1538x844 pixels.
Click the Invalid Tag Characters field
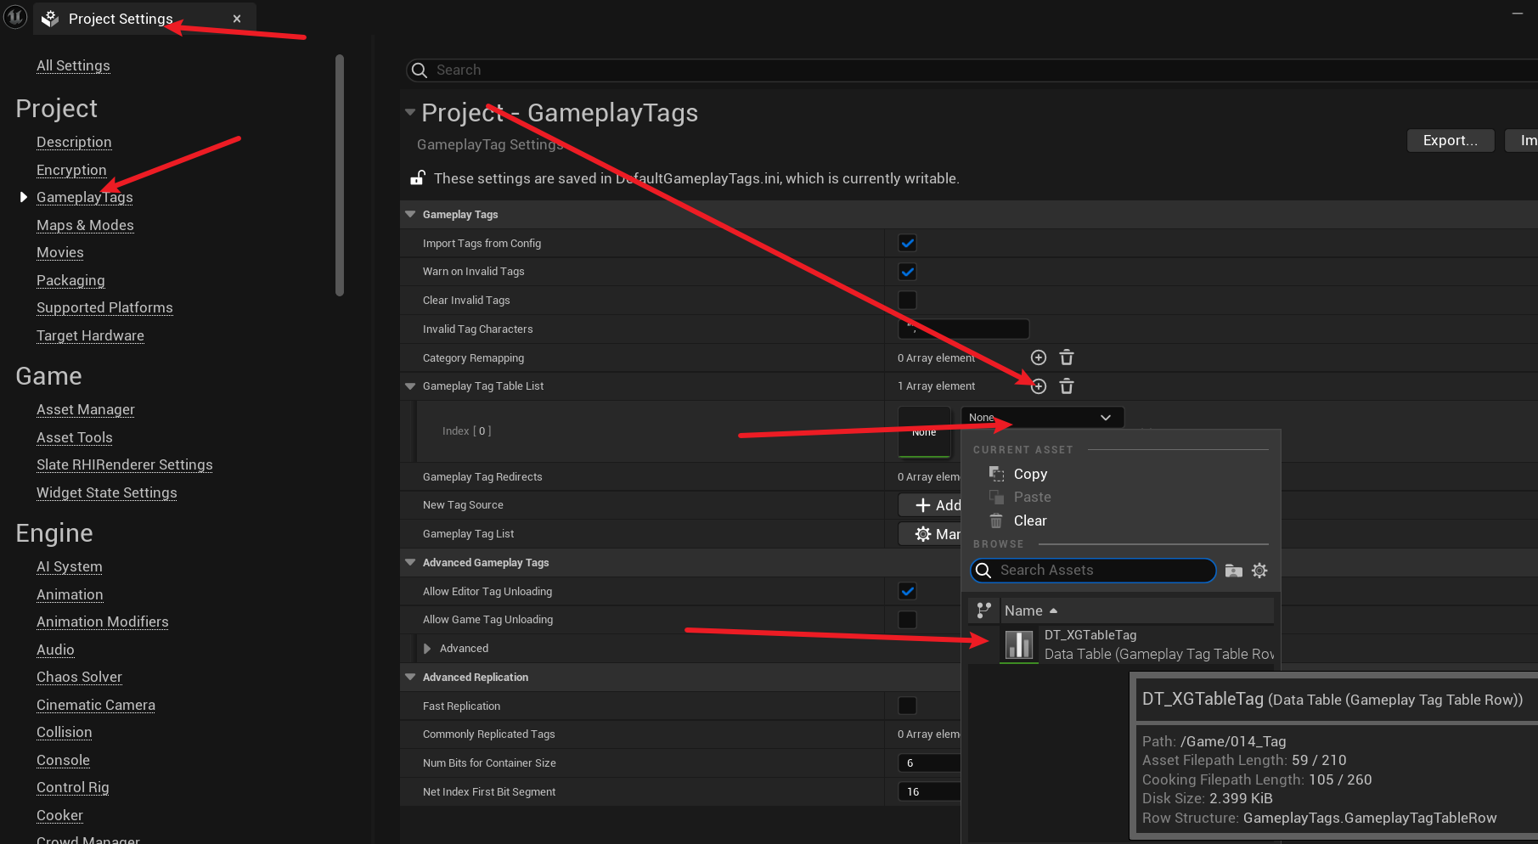coord(964,329)
